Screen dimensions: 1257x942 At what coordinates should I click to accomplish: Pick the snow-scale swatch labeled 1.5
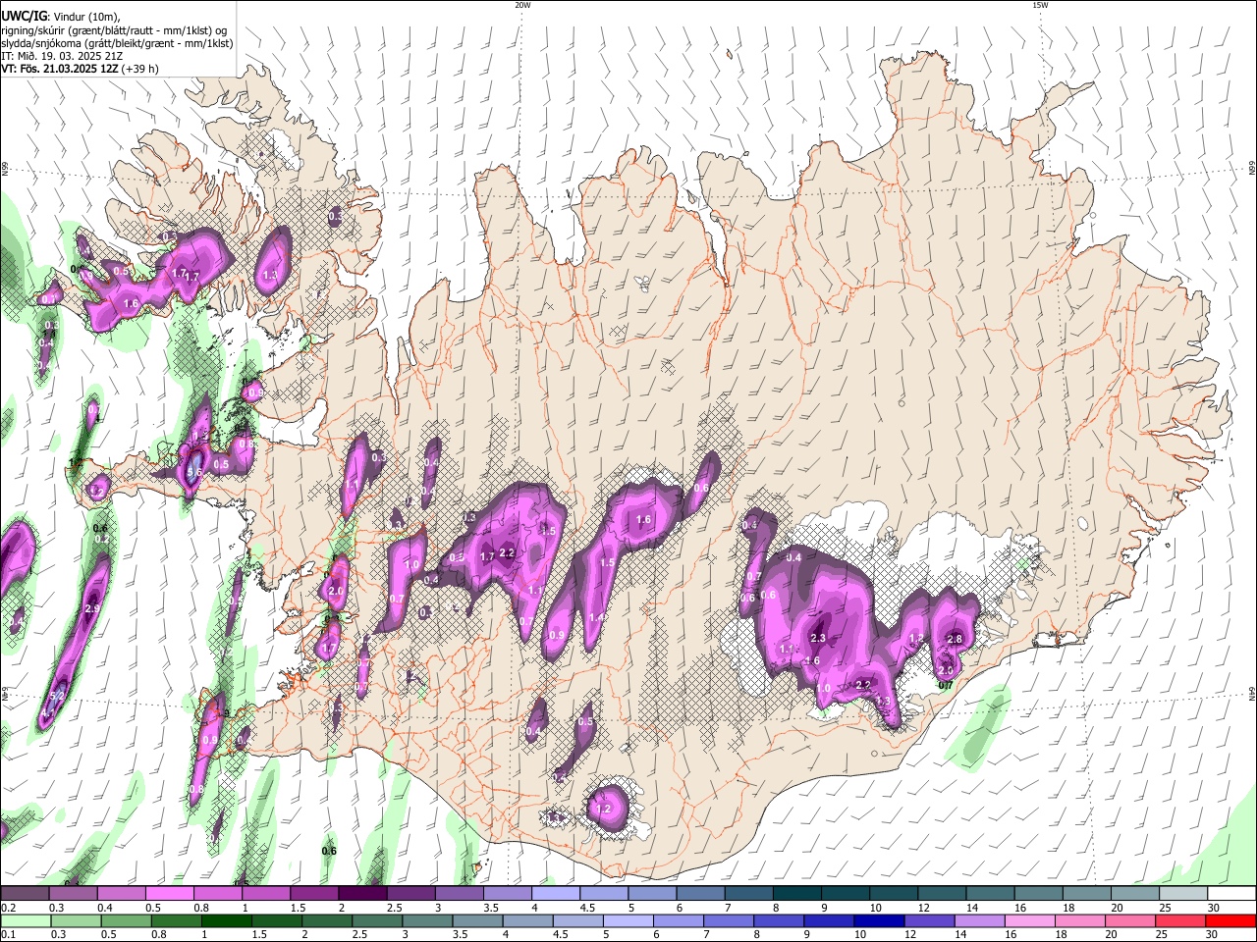pos(314,894)
